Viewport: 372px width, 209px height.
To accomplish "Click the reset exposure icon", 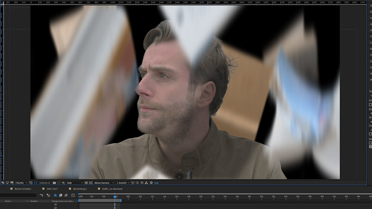I will tap(151, 183).
